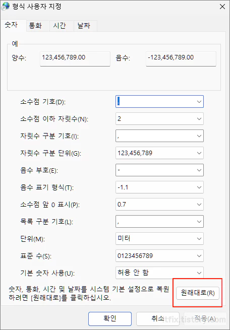Switch to the 날짜 tab
This screenshot has height=330, width=230.
click(85, 26)
